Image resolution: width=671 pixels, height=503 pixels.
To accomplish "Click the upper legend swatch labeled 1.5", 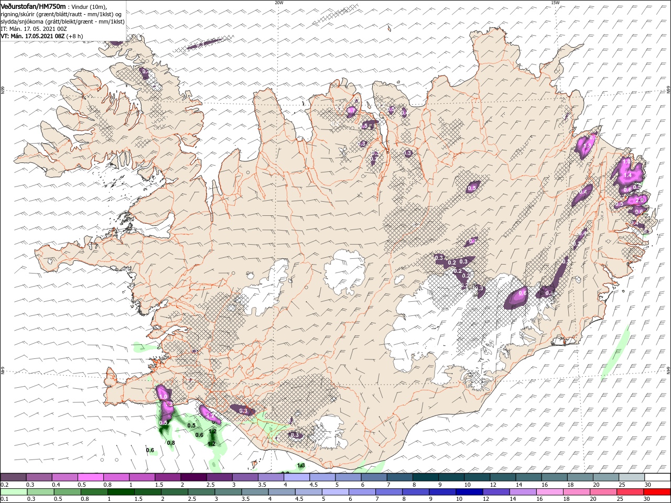I will point(167,477).
